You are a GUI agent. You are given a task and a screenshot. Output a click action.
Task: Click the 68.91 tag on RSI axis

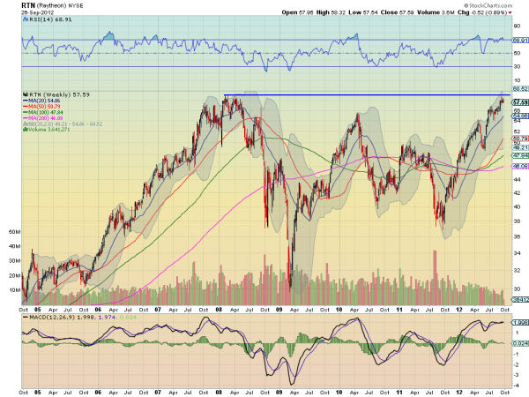point(520,41)
